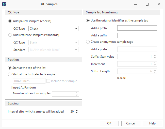Increase the spacing interval with up arrow

(77, 110)
